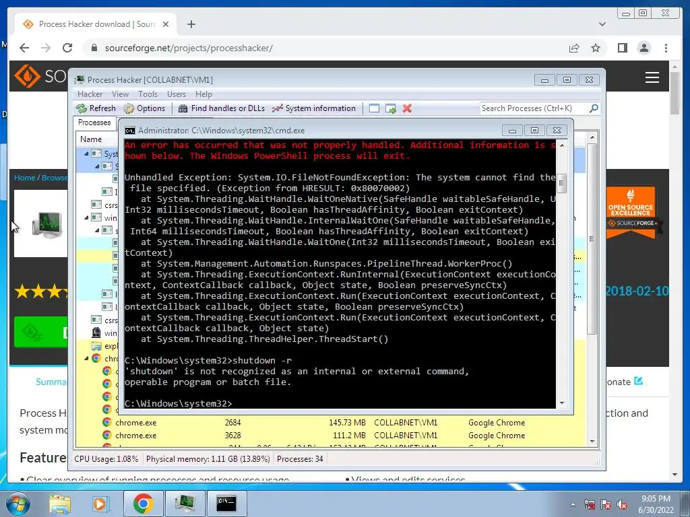690x517 pixels.
Task: Click Refresh in Process Hacker toolbar
Action: pyautogui.click(x=96, y=108)
